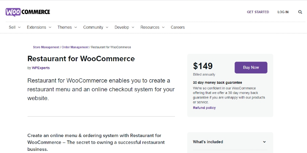This screenshot has height=153, width=307.
Task: Open the Themes dropdown menu
Action: pos(67,27)
